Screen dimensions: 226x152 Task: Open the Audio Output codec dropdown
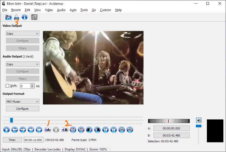[23, 64]
